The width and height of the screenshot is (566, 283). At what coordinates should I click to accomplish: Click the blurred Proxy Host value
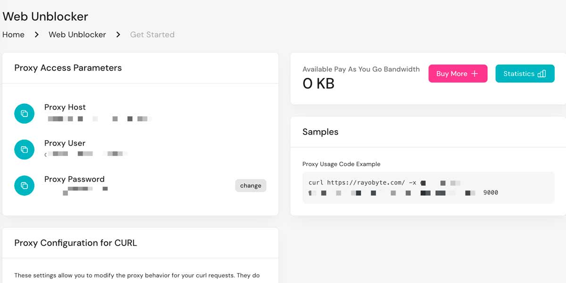(x=98, y=119)
